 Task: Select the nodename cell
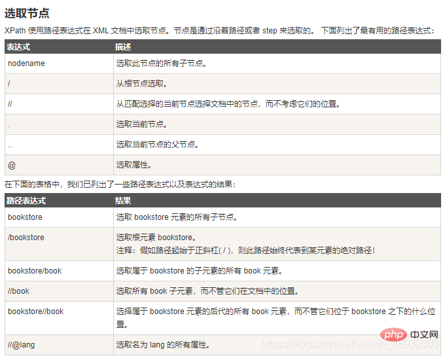pyautogui.click(x=59, y=63)
